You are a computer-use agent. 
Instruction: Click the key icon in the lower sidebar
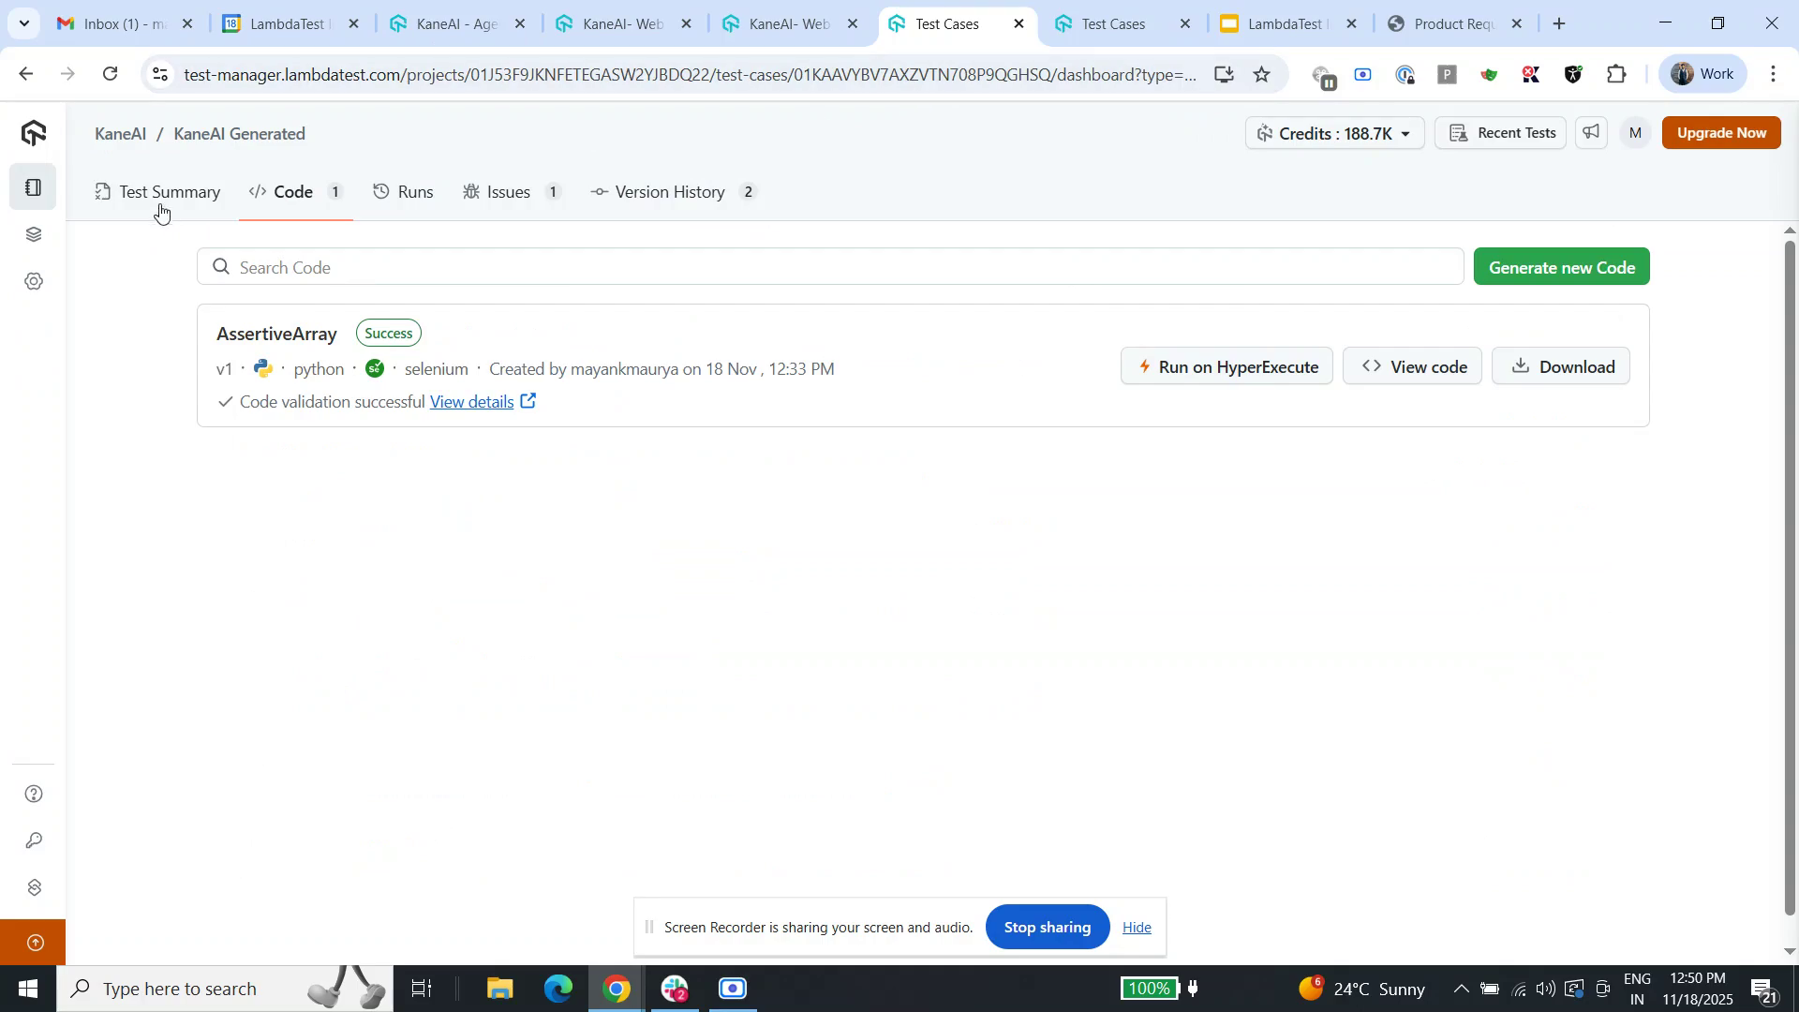coord(34,840)
